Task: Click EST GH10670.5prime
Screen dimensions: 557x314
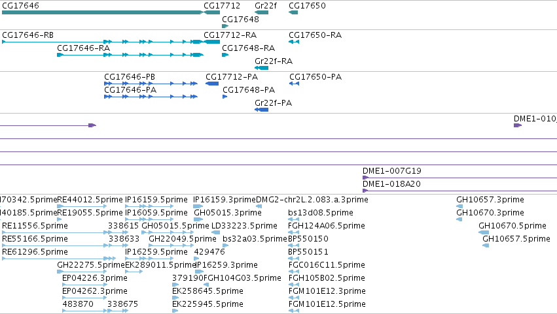Action: (x=512, y=226)
